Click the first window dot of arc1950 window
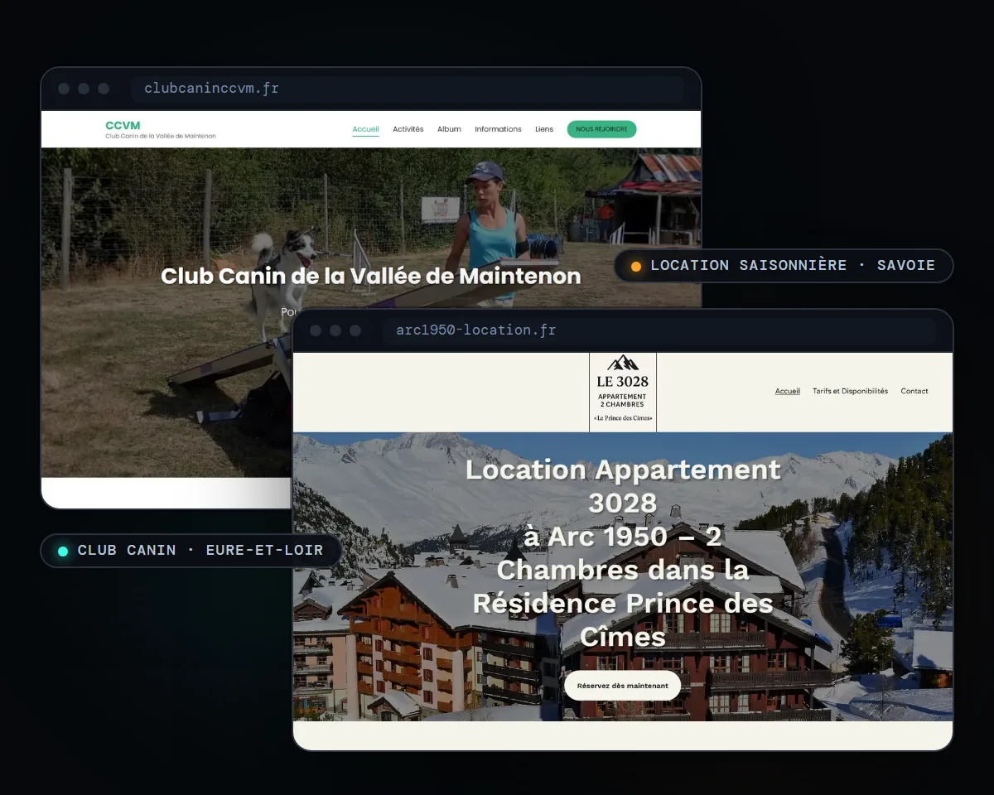Image resolution: width=994 pixels, height=795 pixels. coord(316,330)
